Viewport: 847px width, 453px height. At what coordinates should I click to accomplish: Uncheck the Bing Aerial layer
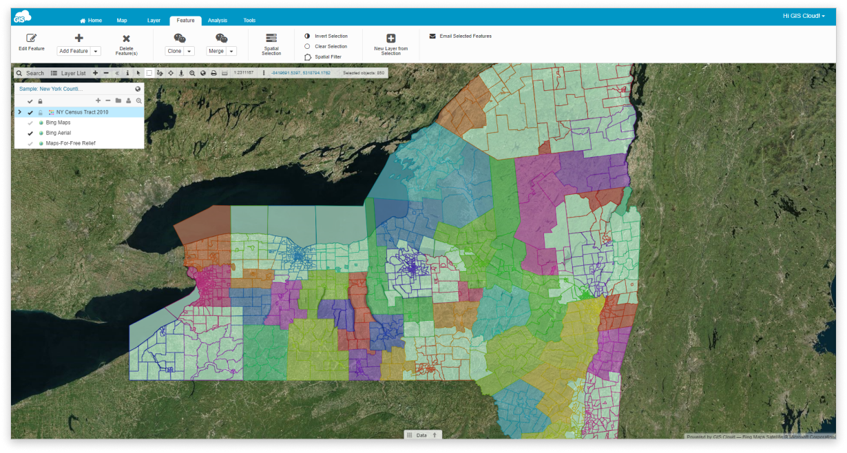[30, 133]
